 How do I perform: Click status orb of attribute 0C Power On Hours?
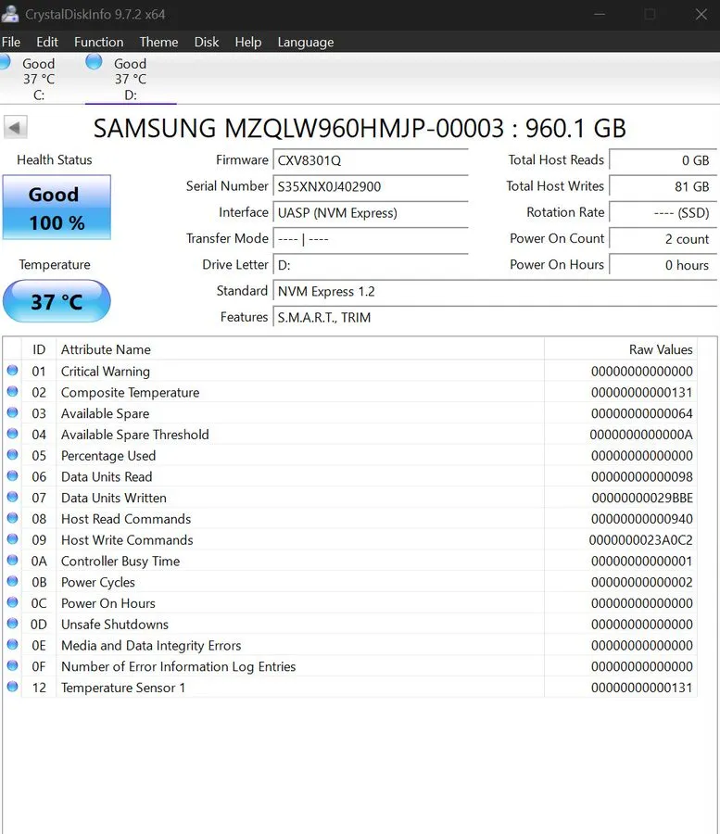13,602
